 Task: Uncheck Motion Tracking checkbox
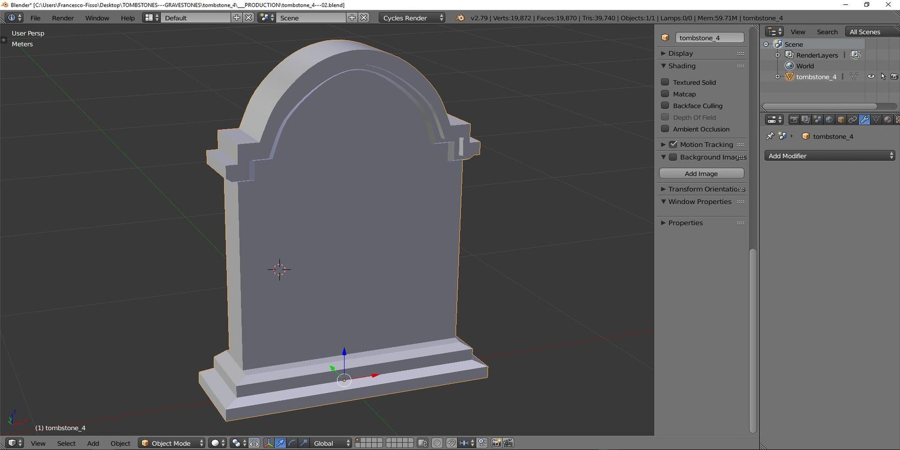pyautogui.click(x=673, y=144)
